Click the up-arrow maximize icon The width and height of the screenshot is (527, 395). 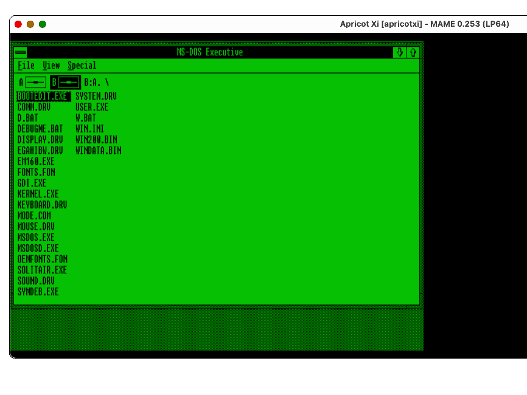413,52
